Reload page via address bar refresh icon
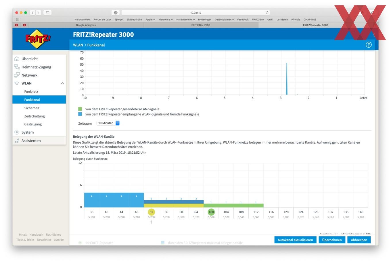The height and width of the screenshot is (262, 391). (x=267, y=13)
